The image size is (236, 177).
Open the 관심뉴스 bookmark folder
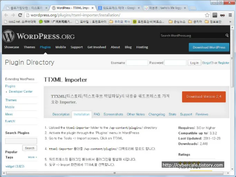coord(177,22)
